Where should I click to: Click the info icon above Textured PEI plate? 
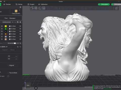(19, 10)
